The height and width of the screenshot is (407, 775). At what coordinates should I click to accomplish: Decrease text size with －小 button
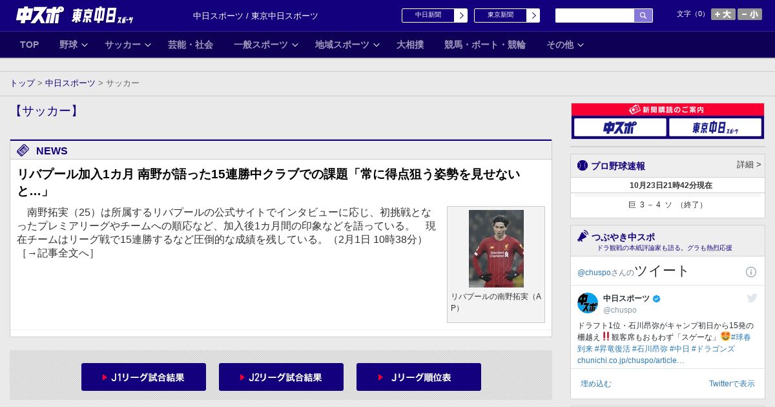point(750,14)
